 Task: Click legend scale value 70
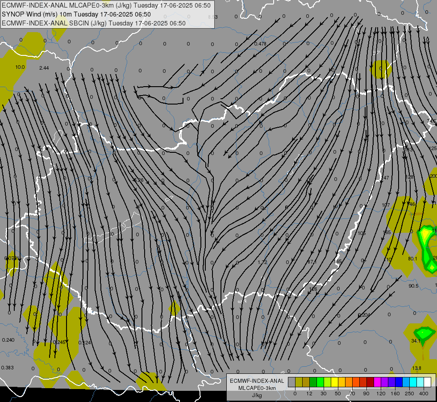point(352,394)
